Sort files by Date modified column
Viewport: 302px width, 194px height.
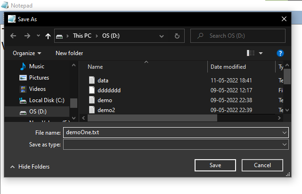pyautogui.click(x=228, y=67)
